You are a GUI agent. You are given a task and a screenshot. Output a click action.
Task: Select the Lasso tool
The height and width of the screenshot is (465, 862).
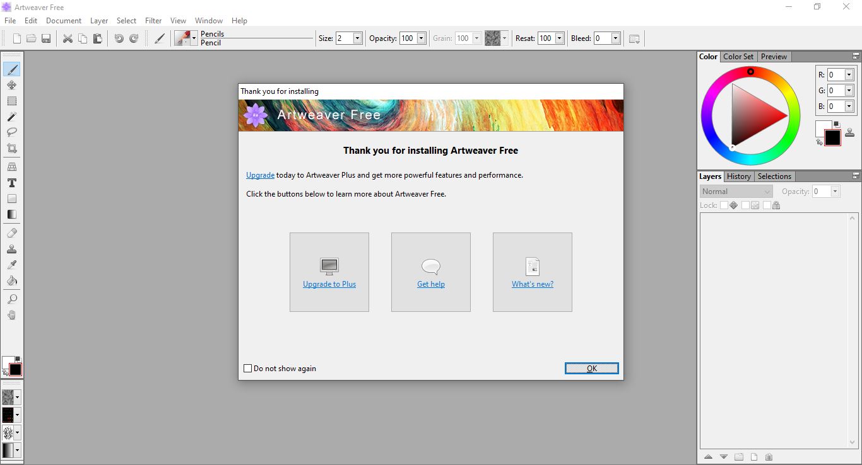click(11, 132)
